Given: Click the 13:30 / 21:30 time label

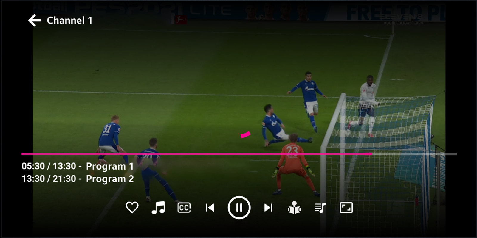Looking at the screenshot, I should pos(49,178).
